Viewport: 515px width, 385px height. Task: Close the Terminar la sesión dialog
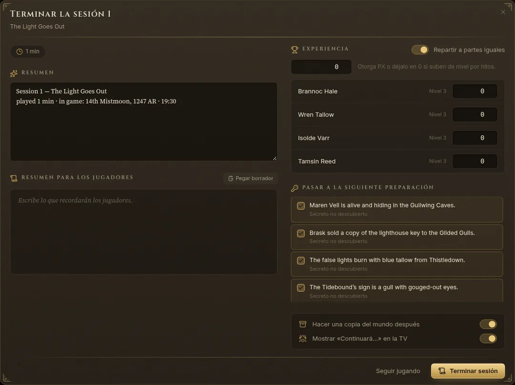503,12
